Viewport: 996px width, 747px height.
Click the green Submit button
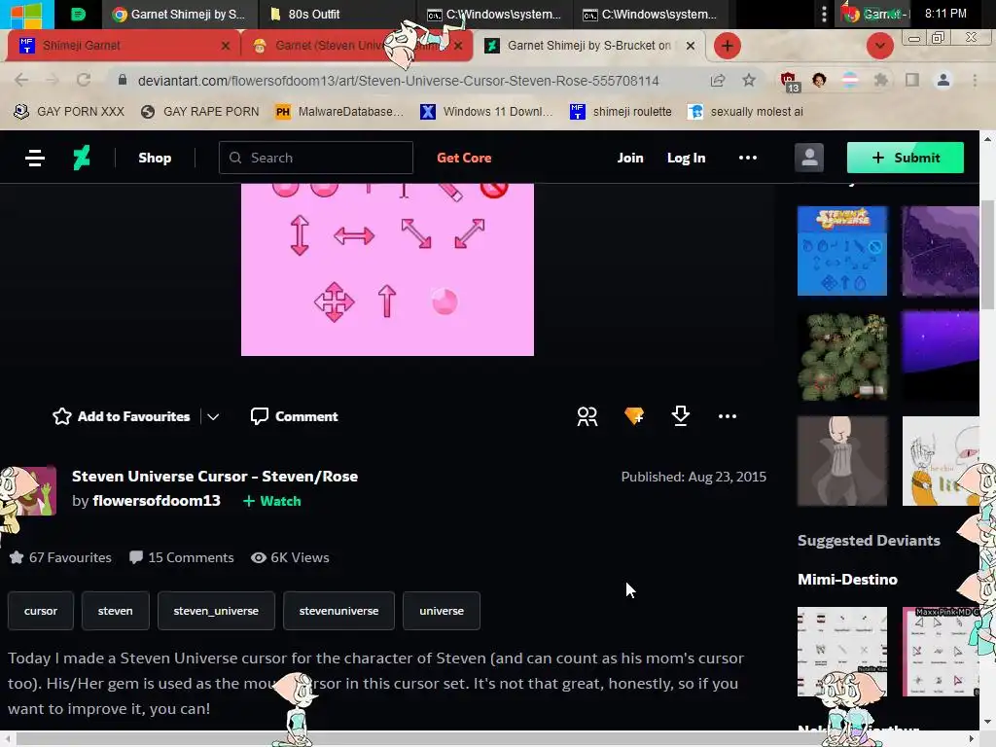pos(906,158)
